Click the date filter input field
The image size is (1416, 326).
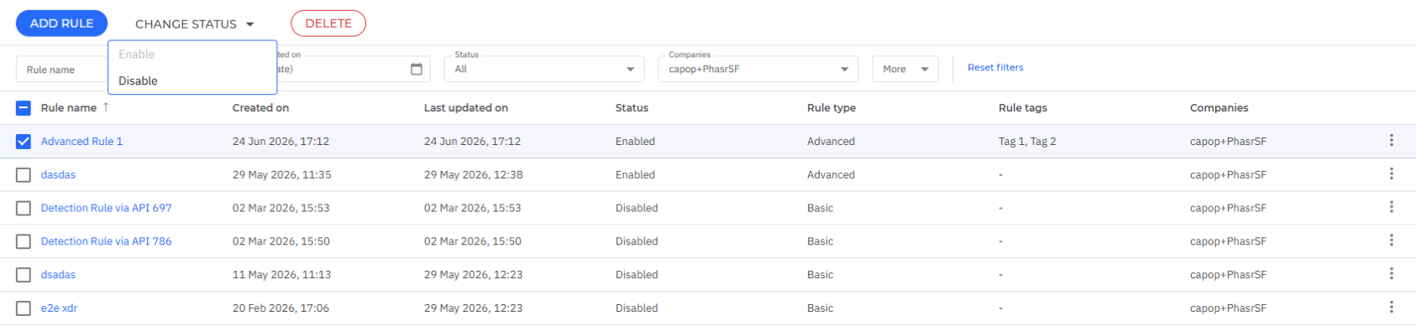[x=340, y=69]
